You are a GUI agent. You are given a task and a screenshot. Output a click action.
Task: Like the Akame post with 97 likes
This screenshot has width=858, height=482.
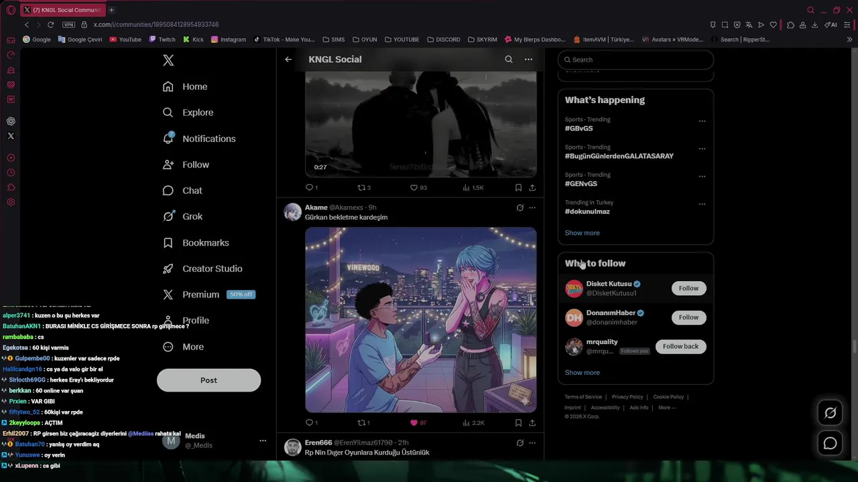coord(418,422)
